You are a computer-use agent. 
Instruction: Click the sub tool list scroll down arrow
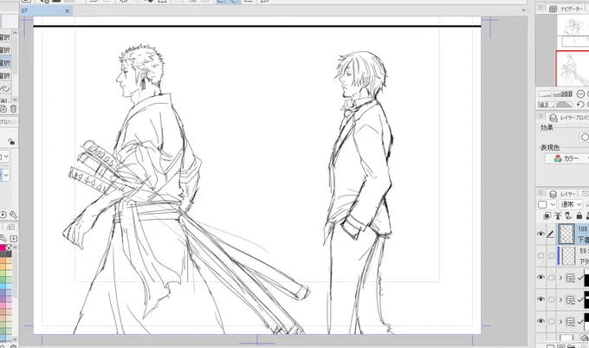[x=15, y=100]
